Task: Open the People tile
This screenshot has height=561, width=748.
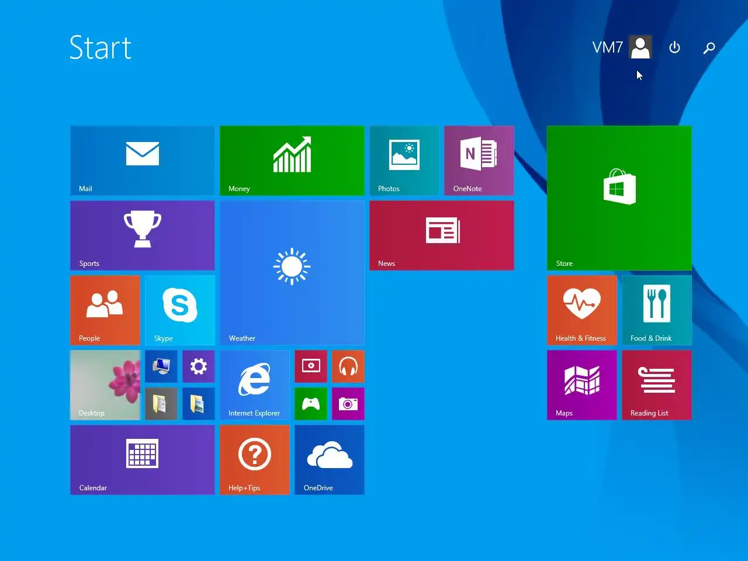Action: (x=105, y=310)
